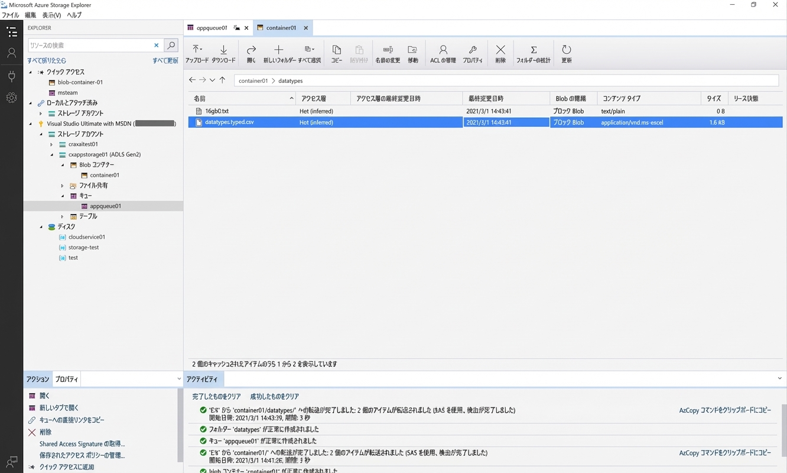This screenshot has width=787, height=473.
Task: Open the 編集 menu
Action: coord(31,15)
